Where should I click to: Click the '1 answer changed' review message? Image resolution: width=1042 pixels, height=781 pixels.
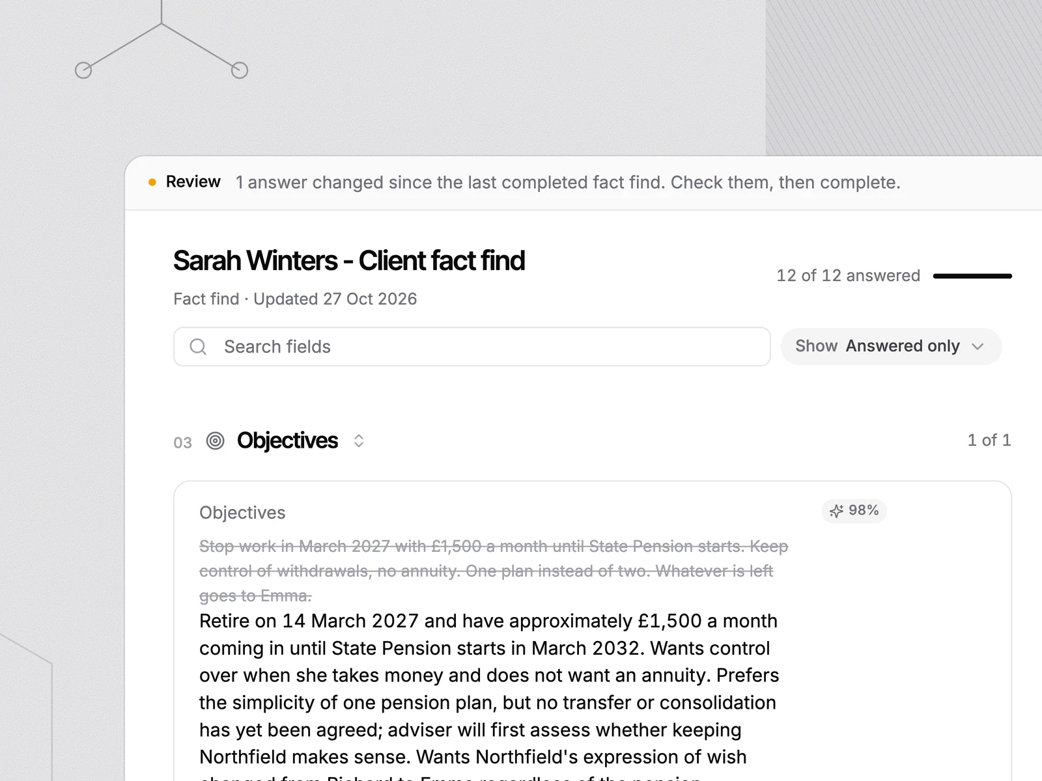tap(568, 182)
